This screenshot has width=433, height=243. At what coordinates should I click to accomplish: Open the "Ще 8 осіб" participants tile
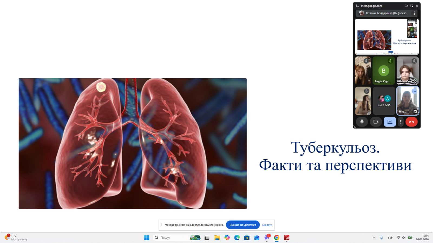(384, 101)
